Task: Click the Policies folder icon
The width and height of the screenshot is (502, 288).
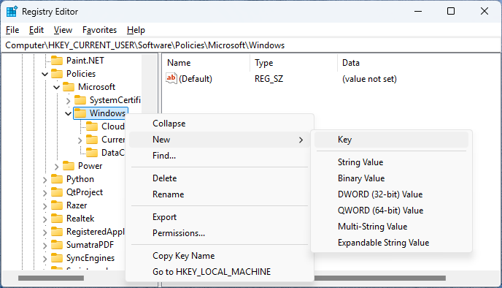Action: (57, 73)
